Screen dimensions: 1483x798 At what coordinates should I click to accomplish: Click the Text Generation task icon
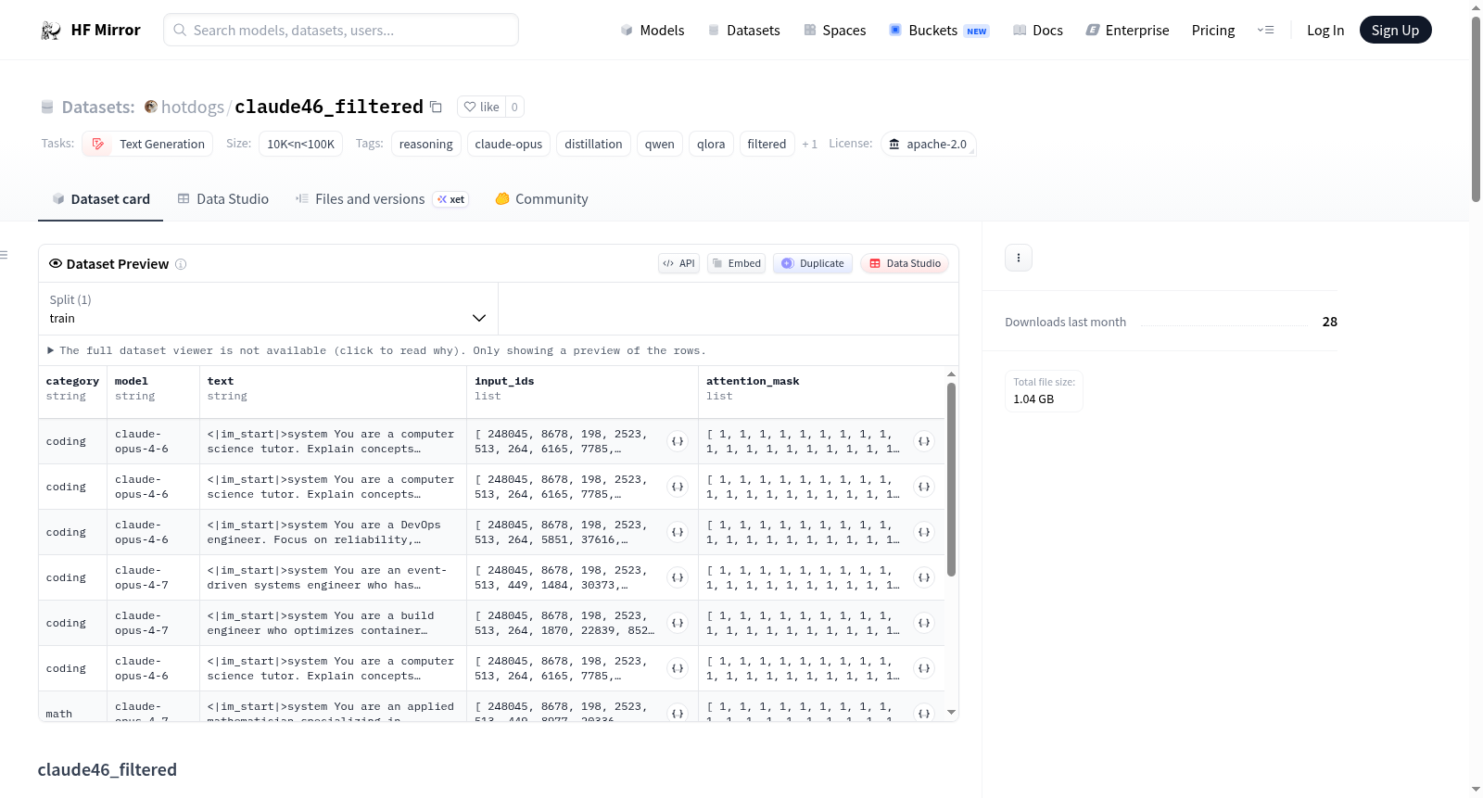point(98,144)
